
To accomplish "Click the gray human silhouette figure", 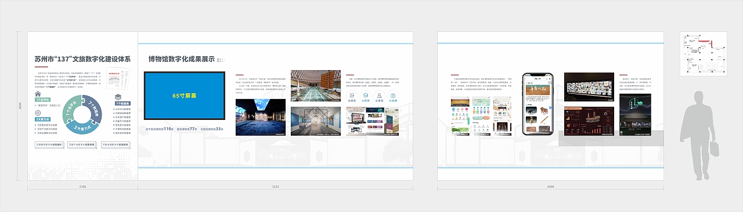I will coord(699,136).
